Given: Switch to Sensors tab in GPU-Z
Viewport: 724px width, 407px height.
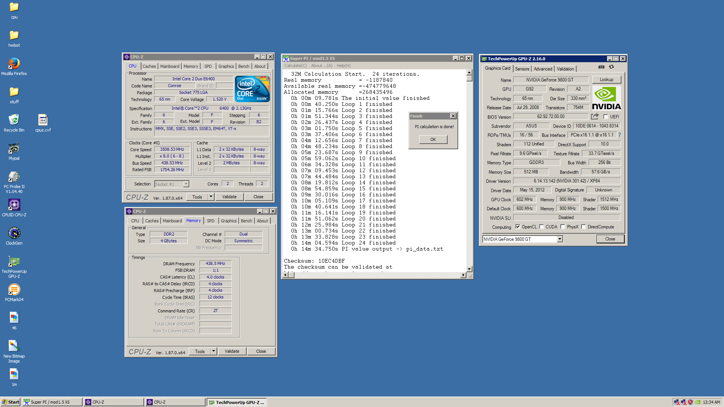Looking at the screenshot, I should click(x=522, y=69).
